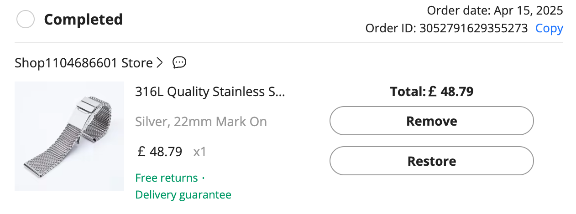576x214 pixels.
Task: Restore this order with the Restore button
Action: point(431,161)
